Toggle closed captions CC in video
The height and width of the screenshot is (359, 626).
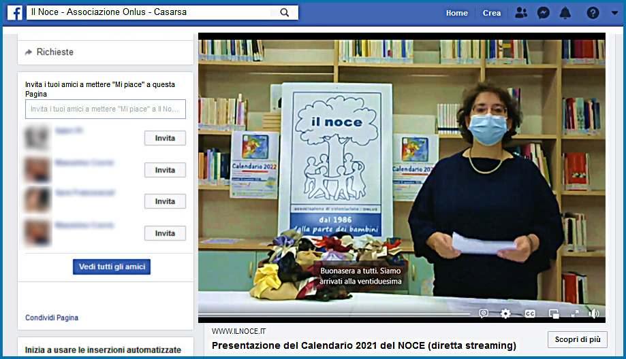[x=530, y=314]
